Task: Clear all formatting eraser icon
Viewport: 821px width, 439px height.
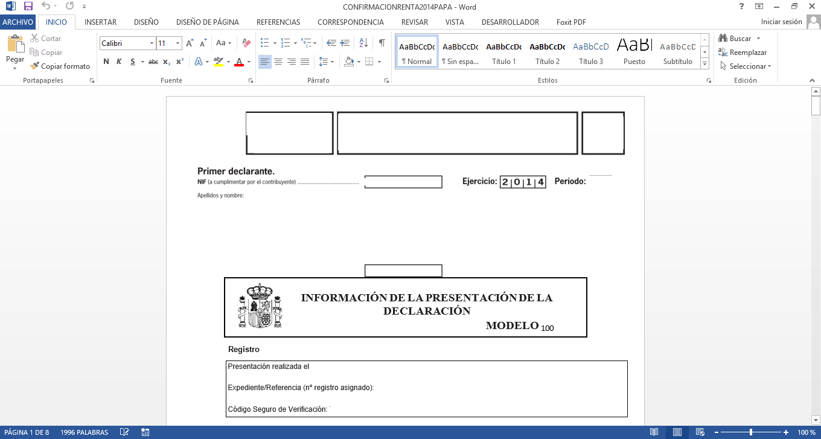Action: pyautogui.click(x=246, y=43)
